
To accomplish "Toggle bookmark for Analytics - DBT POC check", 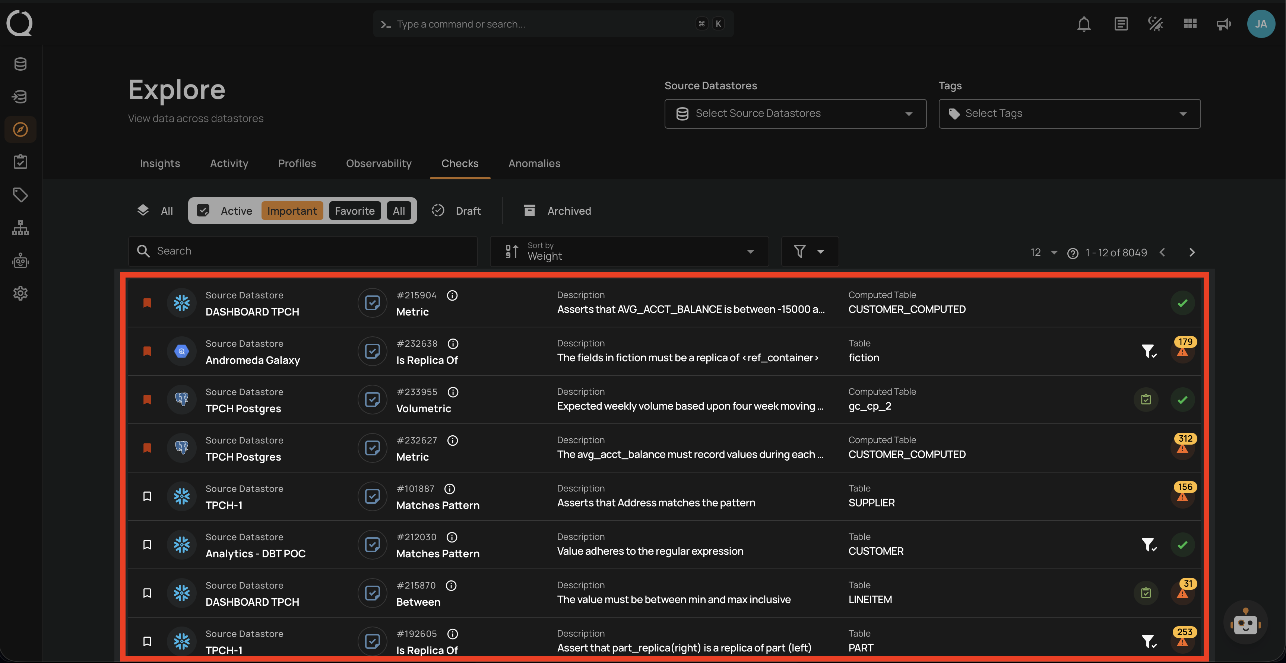I will click(147, 545).
